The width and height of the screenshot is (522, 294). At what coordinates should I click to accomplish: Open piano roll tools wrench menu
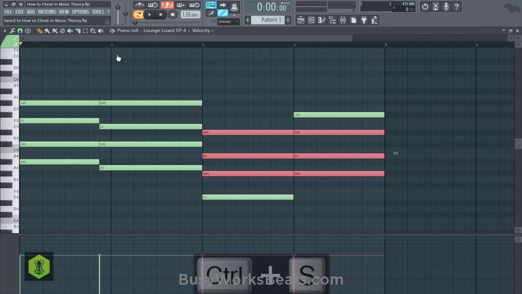point(12,31)
